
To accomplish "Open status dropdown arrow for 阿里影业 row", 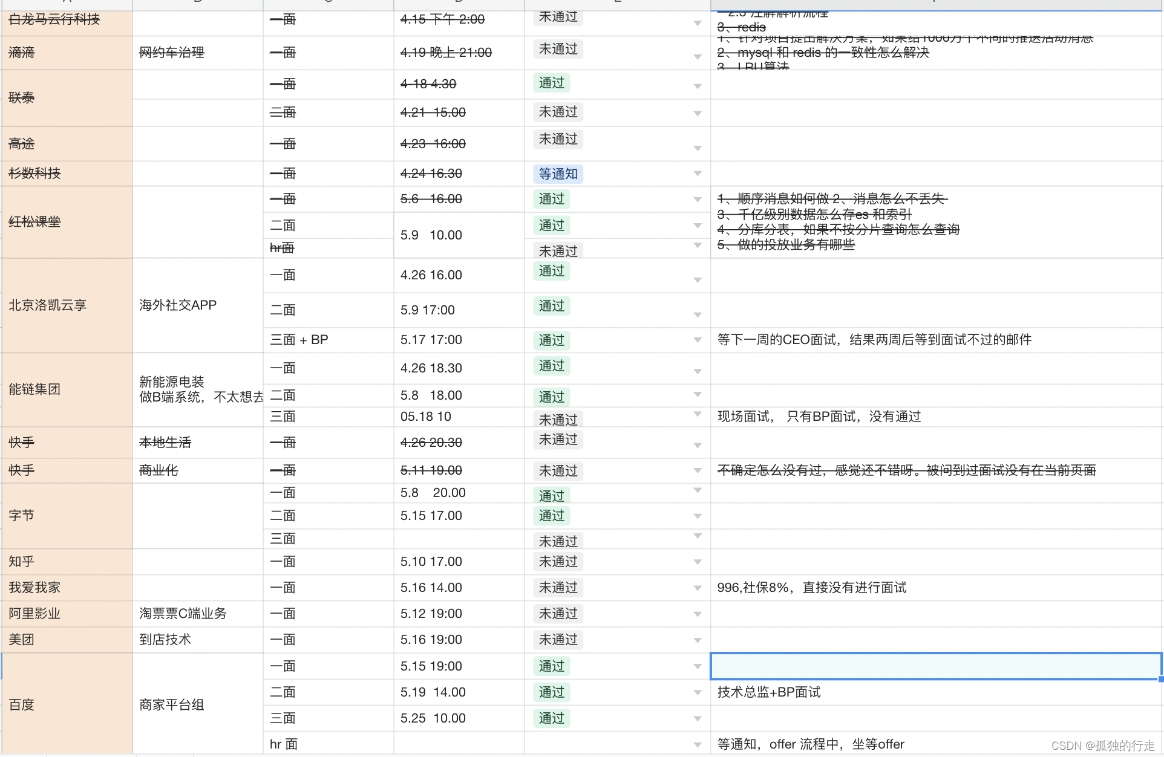I will click(x=698, y=614).
